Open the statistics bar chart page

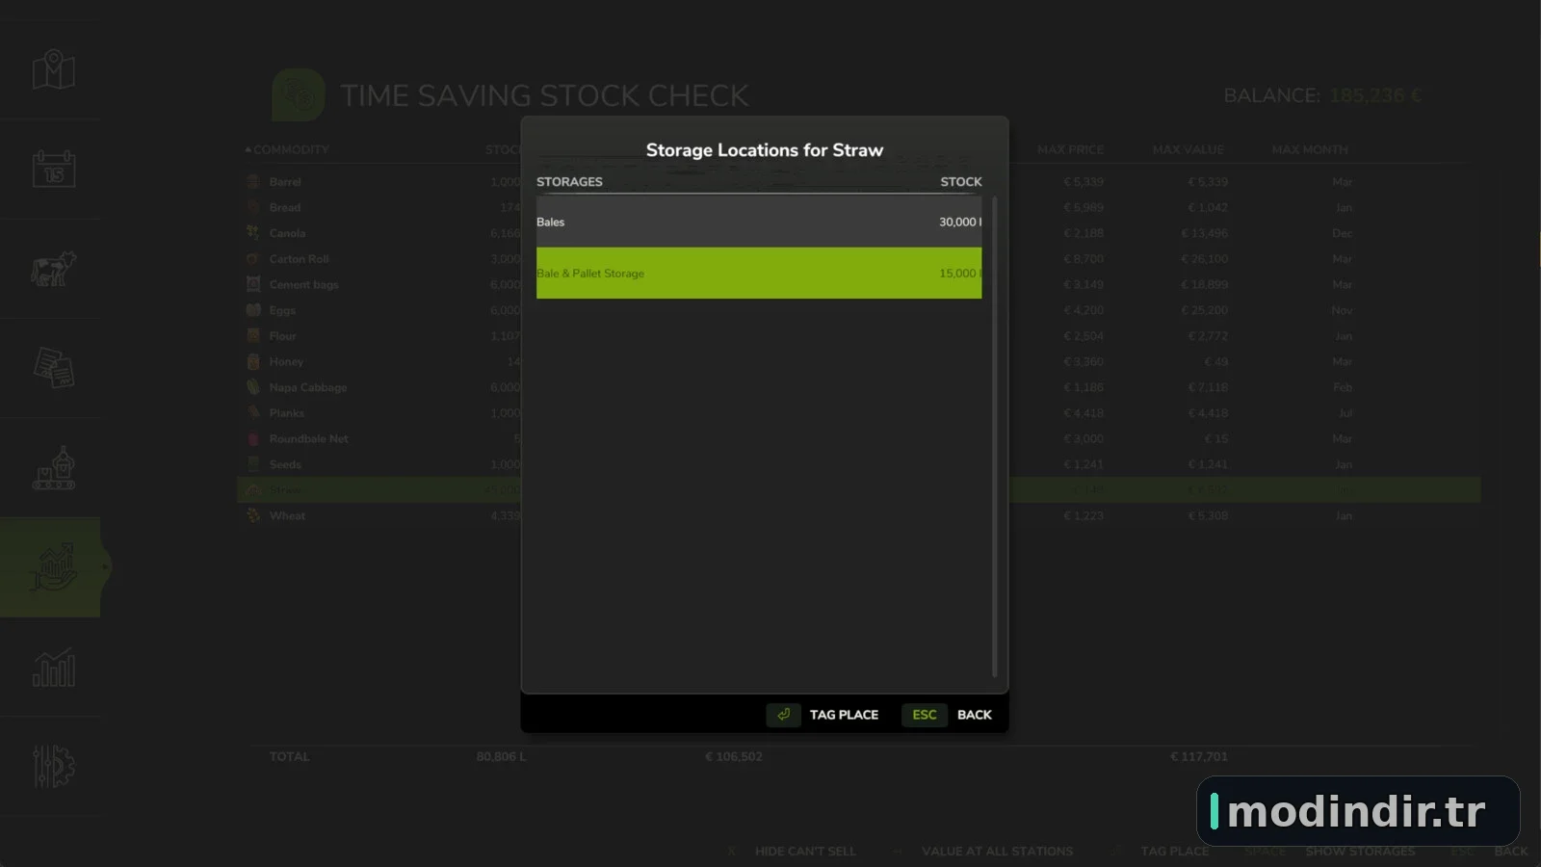(x=54, y=667)
